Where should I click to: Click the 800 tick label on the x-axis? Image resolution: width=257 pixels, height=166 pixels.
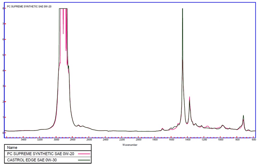pos(237,139)
